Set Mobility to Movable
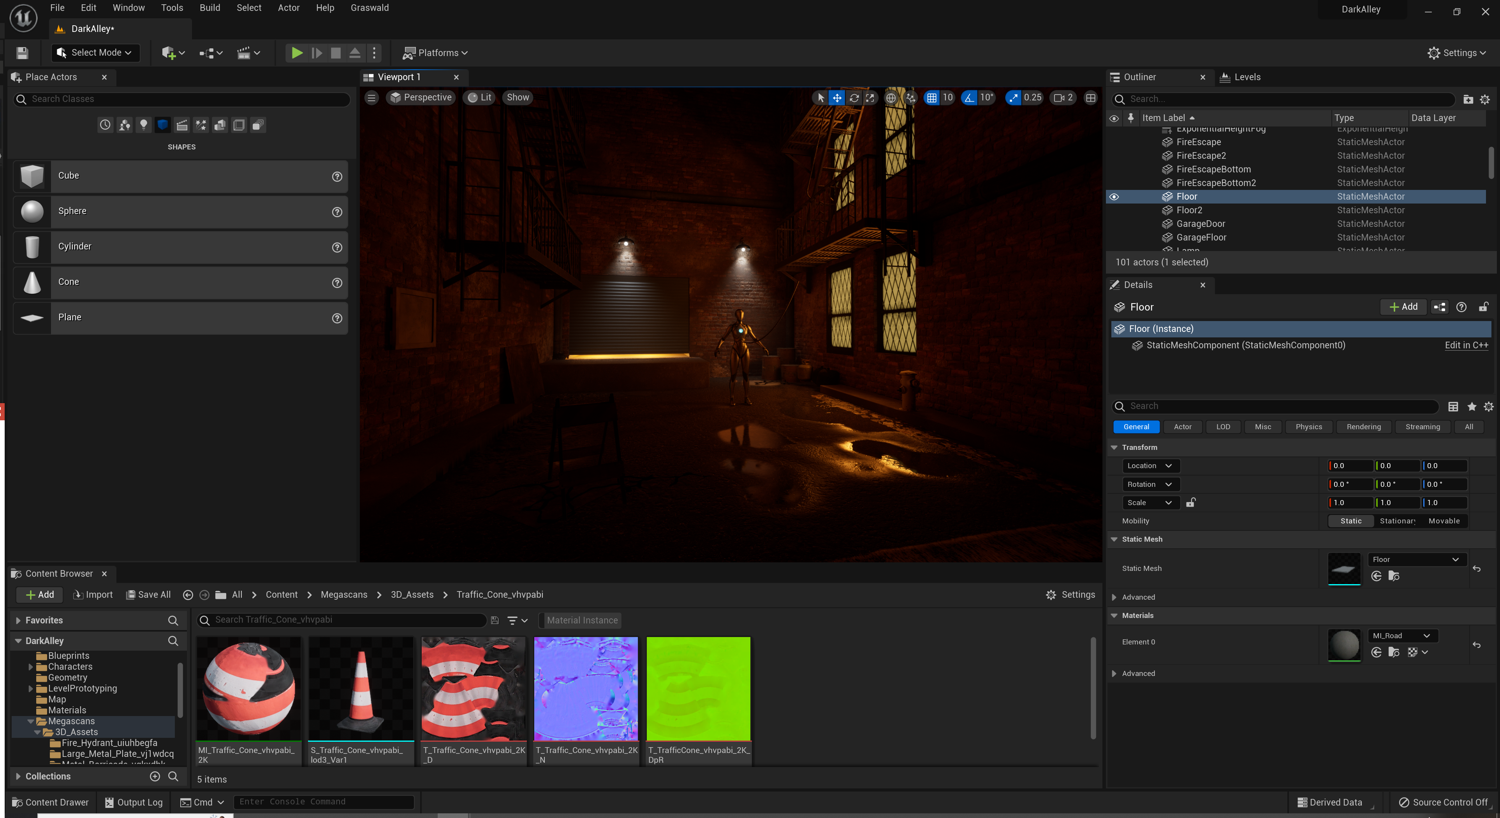The width and height of the screenshot is (1500, 818). tap(1444, 521)
